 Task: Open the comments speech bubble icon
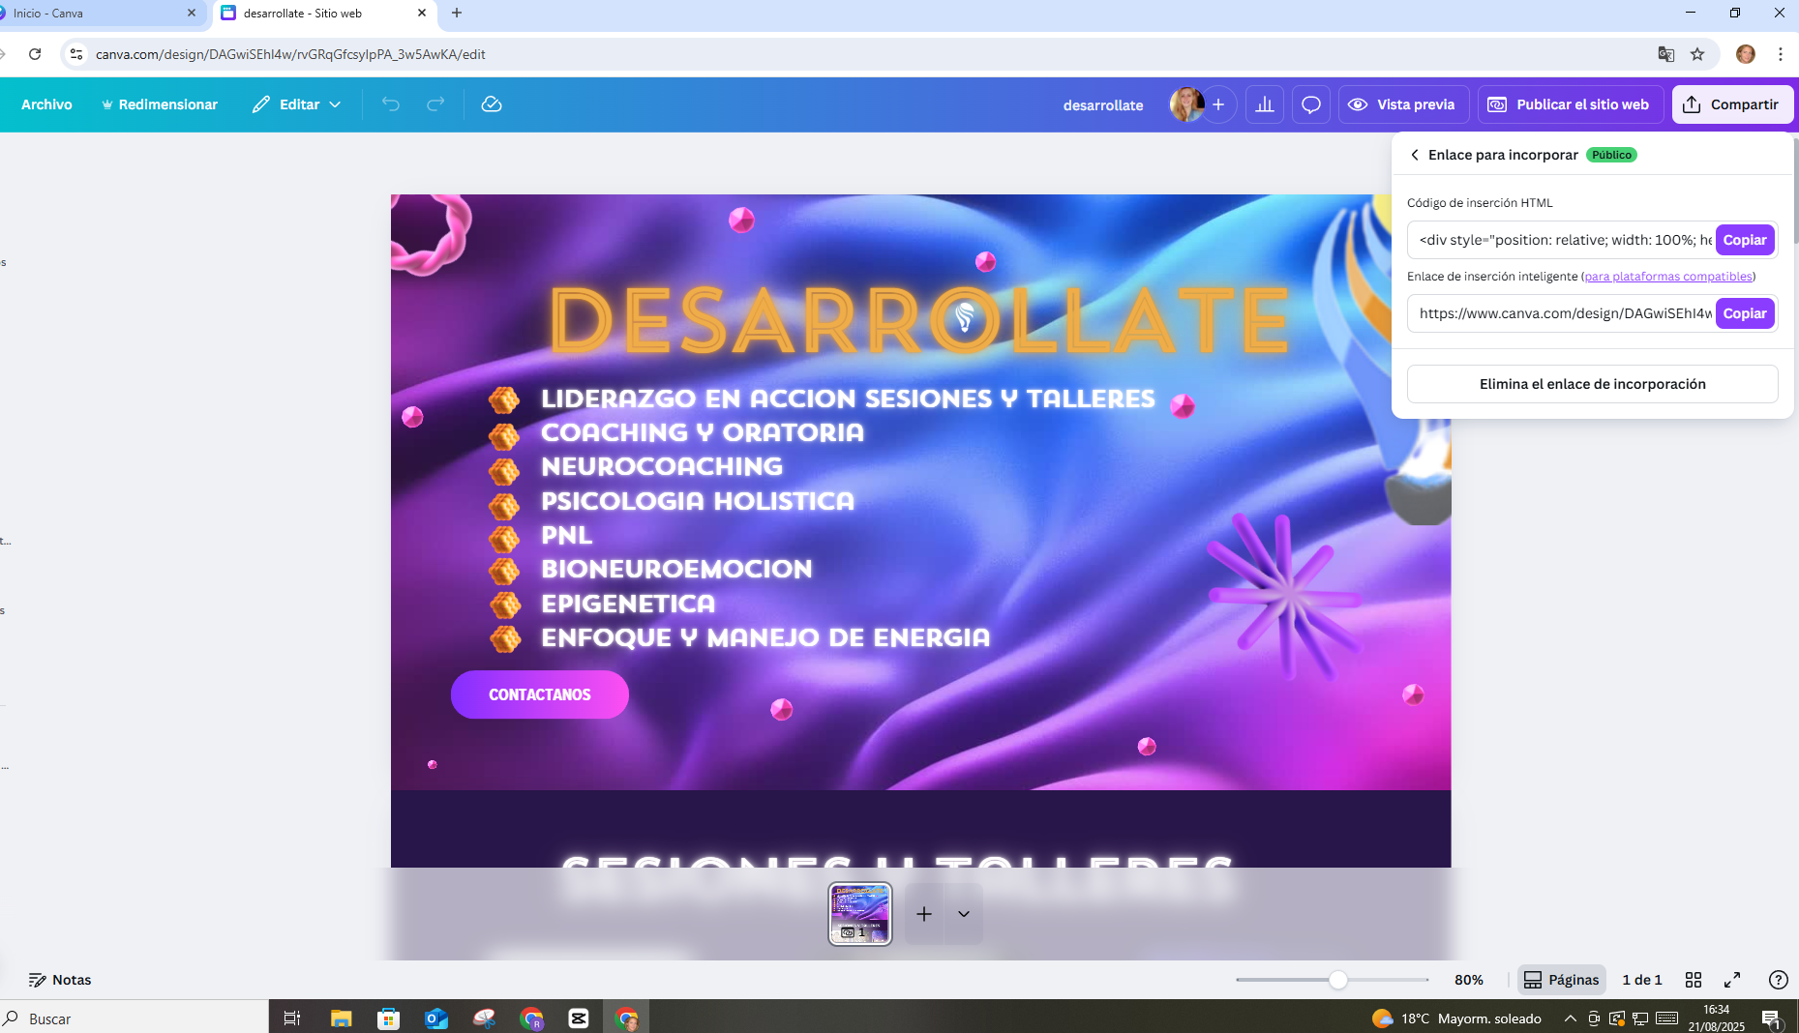click(x=1311, y=104)
